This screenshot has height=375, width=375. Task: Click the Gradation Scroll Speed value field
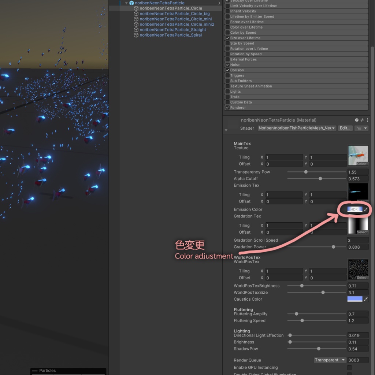coord(357,240)
